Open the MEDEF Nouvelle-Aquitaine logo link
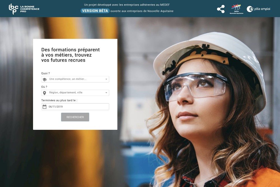 tap(236, 9)
